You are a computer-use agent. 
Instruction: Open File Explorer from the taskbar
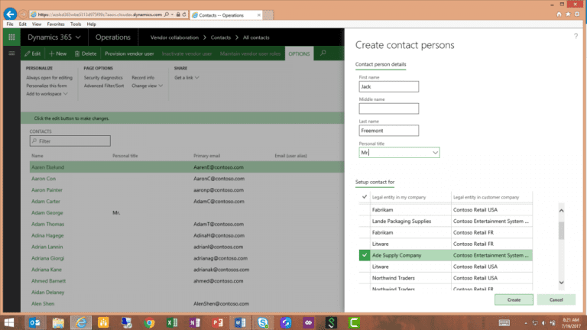(58, 322)
